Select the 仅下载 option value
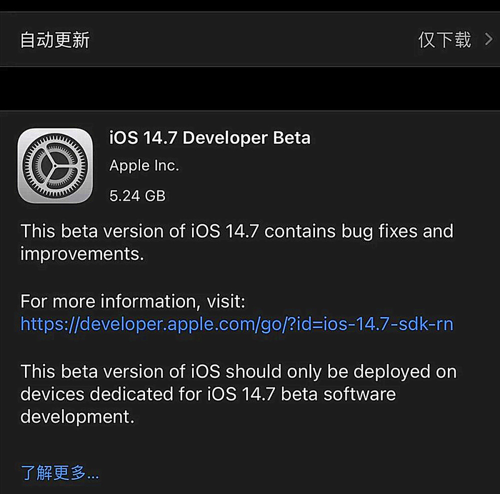This screenshot has height=494, width=500. tap(444, 39)
